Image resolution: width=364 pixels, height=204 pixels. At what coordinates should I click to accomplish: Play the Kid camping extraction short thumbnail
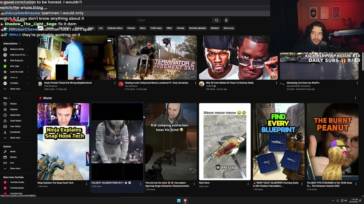click(171, 141)
